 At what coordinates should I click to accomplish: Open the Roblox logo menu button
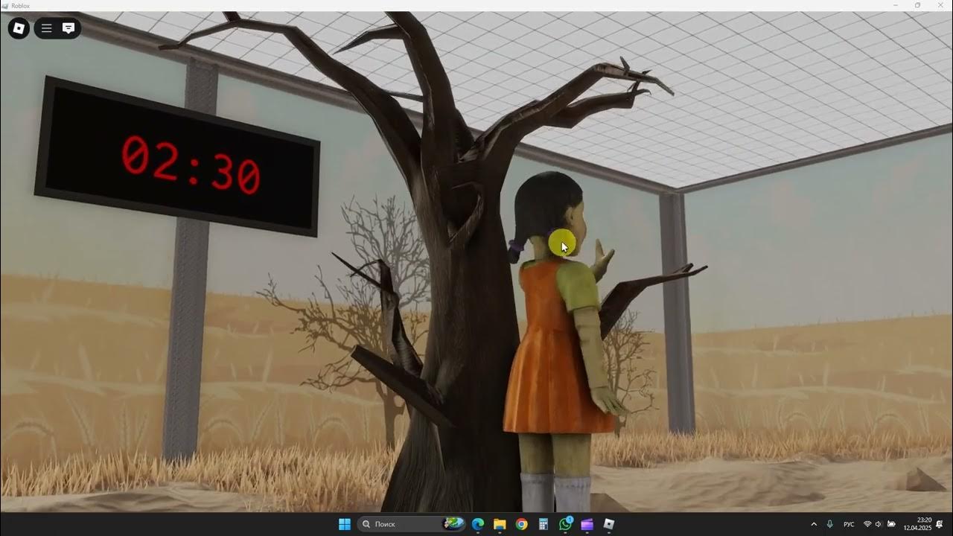(x=19, y=28)
